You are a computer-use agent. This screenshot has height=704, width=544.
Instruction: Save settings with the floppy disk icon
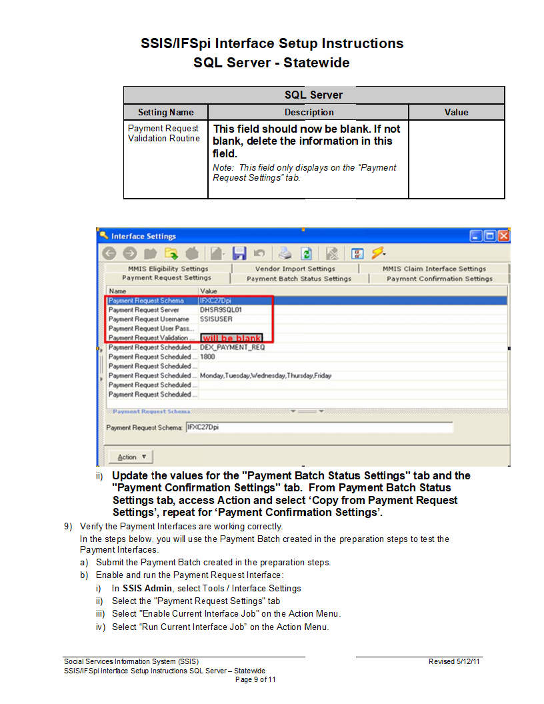239,254
